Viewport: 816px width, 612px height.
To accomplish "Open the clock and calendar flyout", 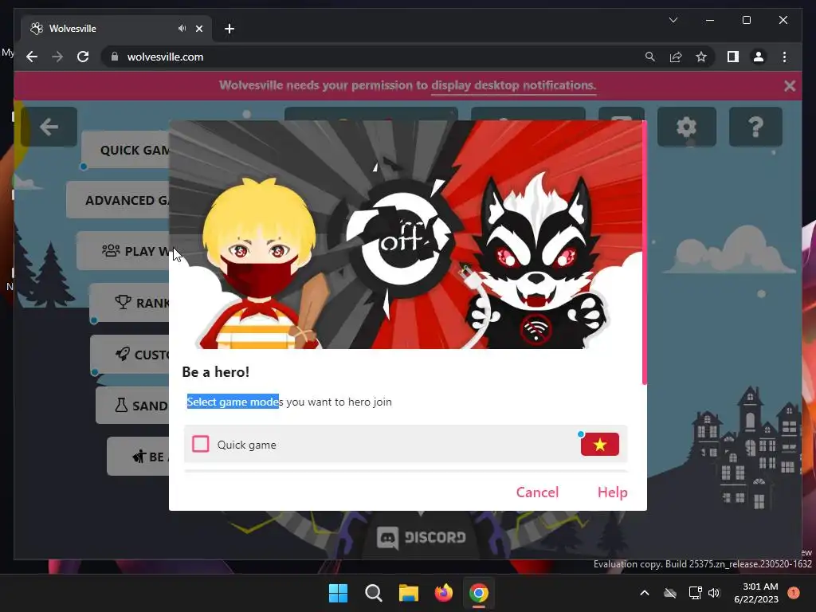I will [x=756, y=593].
